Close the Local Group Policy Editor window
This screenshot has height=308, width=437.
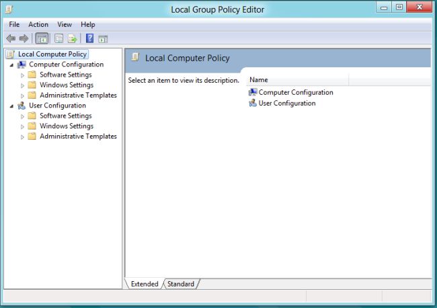419,7
